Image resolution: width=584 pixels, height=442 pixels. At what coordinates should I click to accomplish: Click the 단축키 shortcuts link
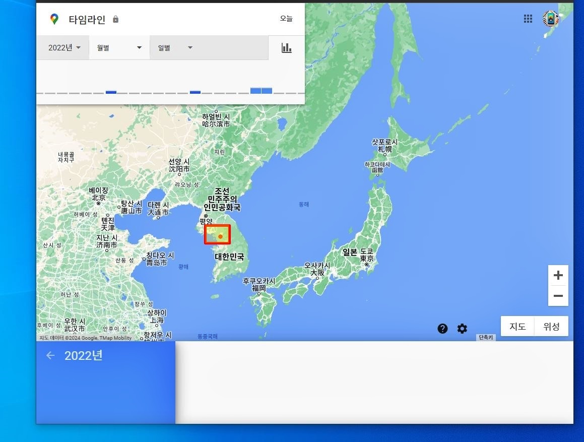click(486, 337)
